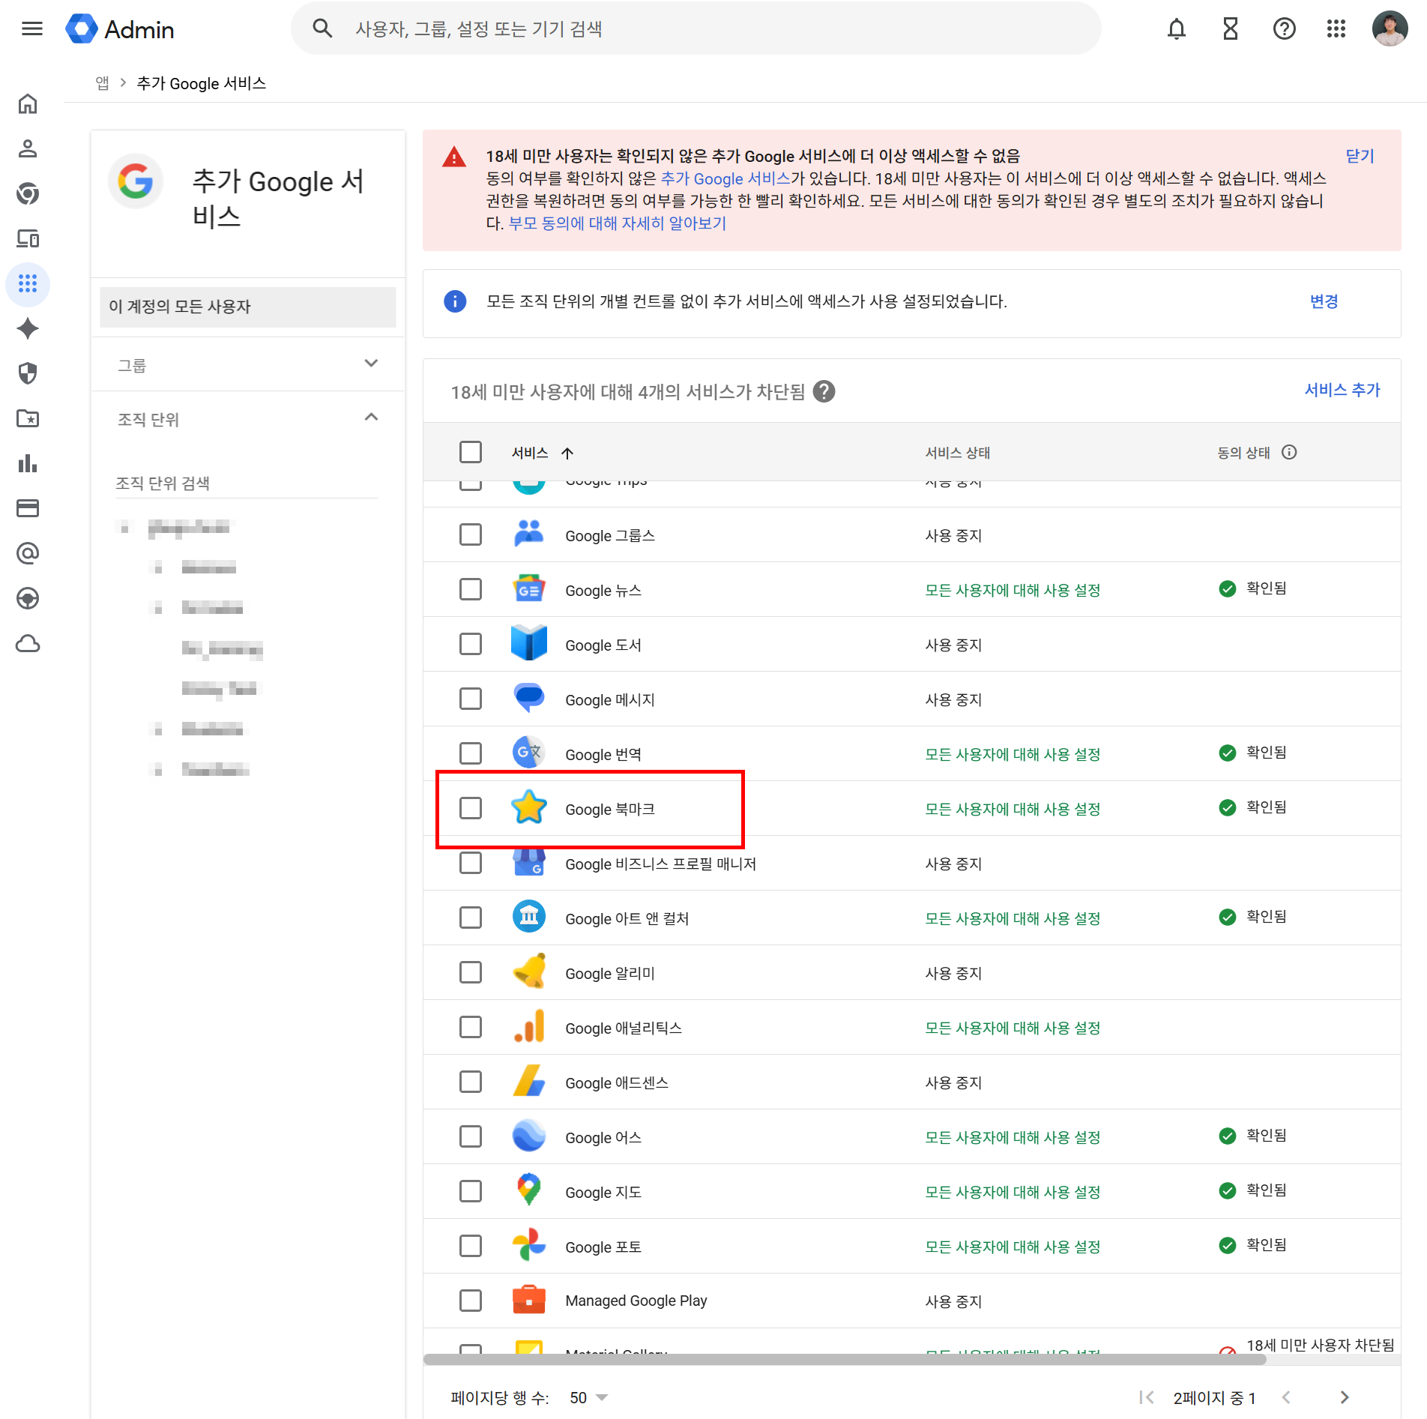This screenshot has height=1419, width=1427.
Task: Go to the next page of services
Action: click(x=1345, y=1397)
